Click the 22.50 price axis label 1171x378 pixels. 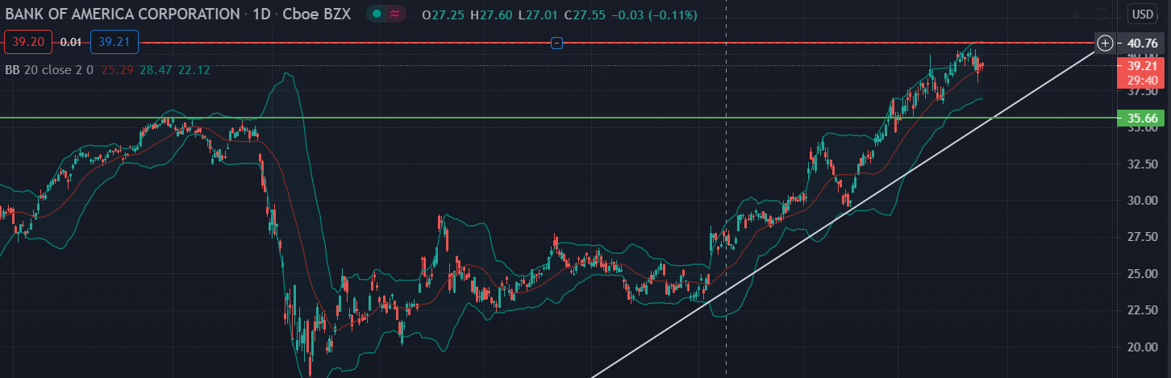click(x=1142, y=310)
